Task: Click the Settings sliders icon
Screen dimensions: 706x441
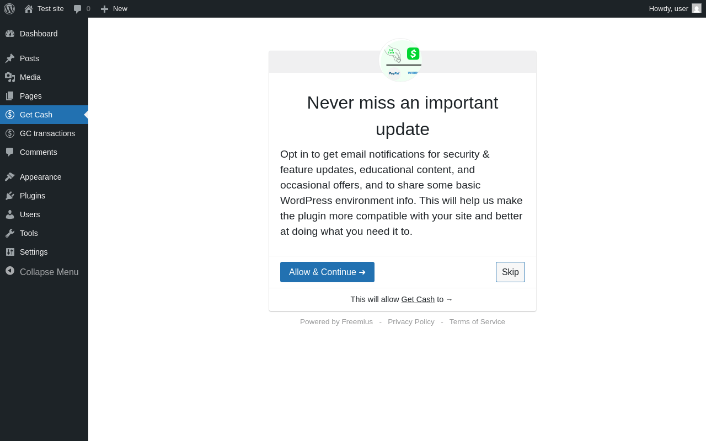Action: point(10,252)
